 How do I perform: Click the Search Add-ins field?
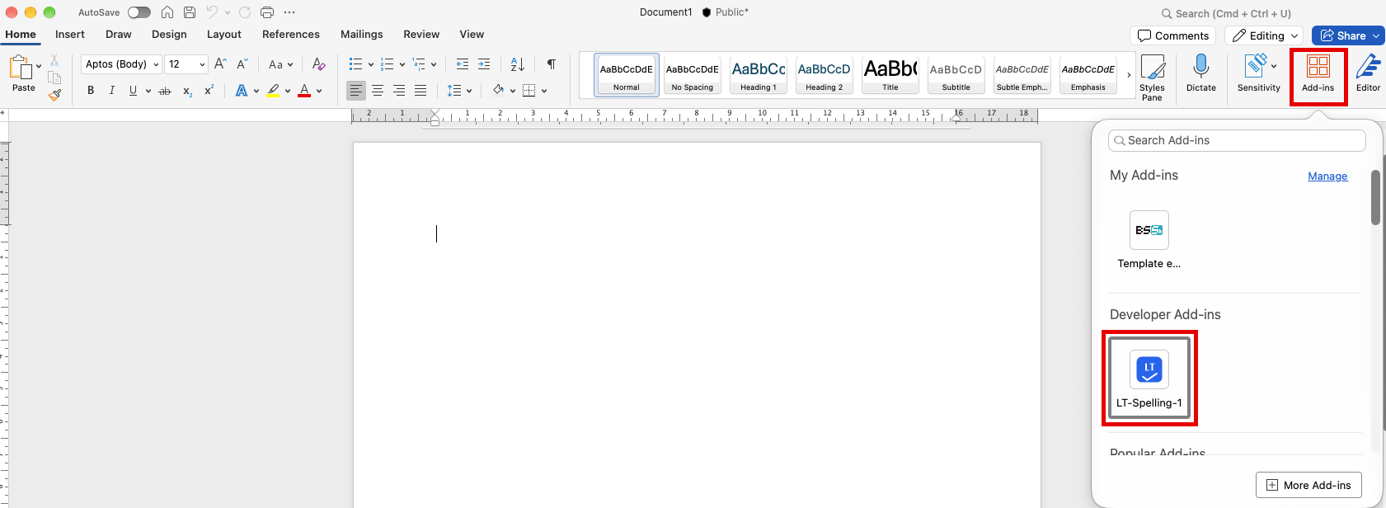[x=1237, y=140]
